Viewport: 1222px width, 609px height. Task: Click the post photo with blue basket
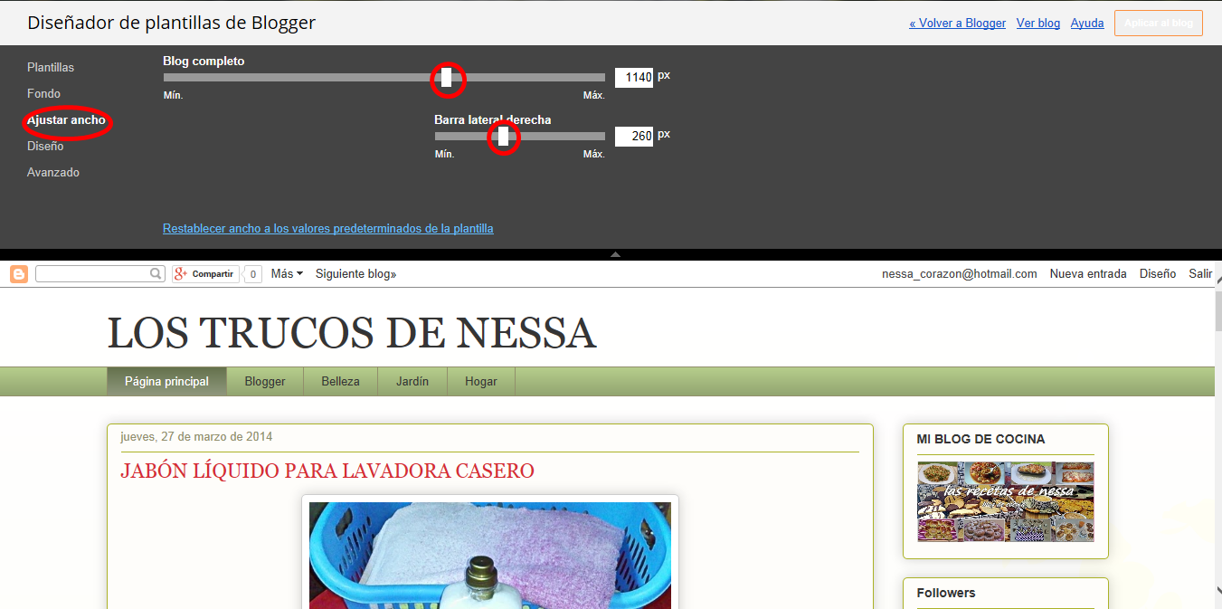(x=490, y=556)
